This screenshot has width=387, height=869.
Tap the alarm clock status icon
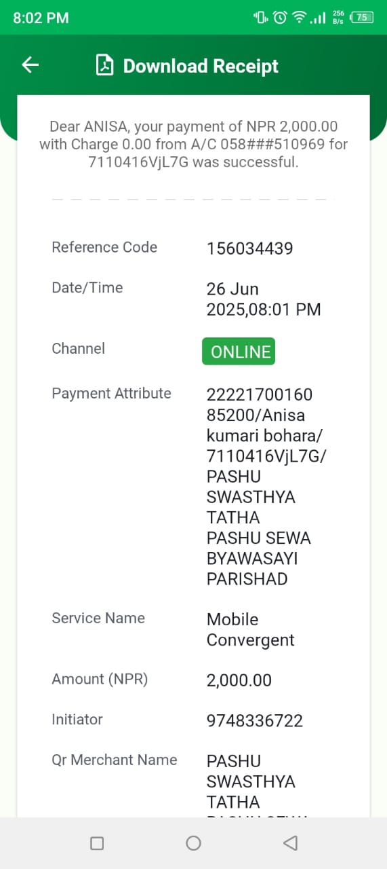click(280, 18)
